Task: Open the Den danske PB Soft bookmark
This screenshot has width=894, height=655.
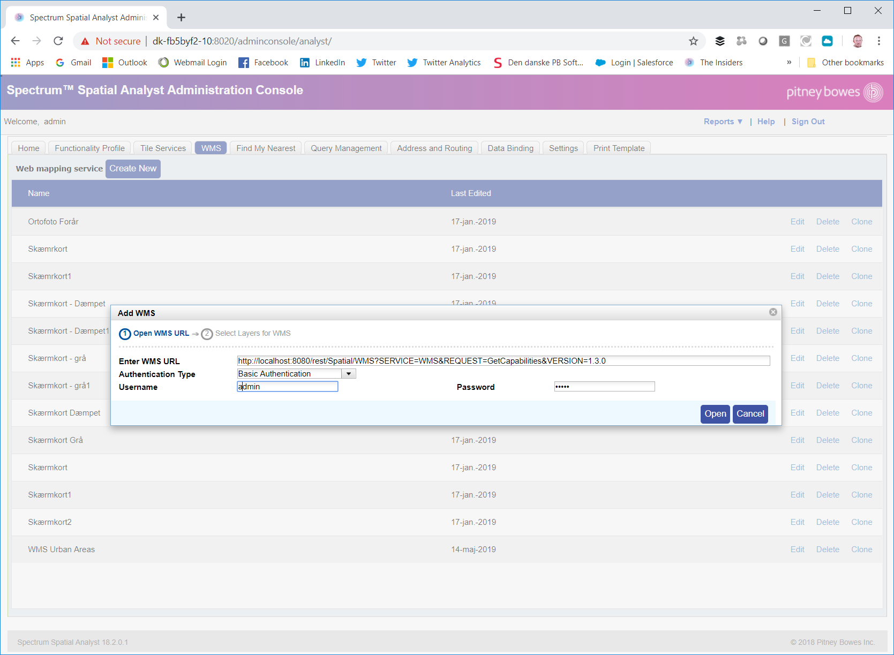Action: point(538,63)
